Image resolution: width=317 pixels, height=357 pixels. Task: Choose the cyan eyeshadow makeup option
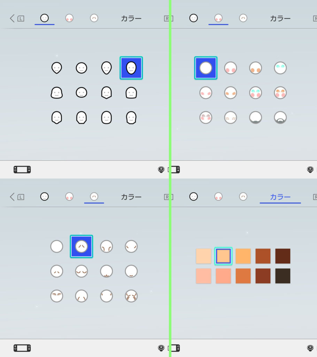[280, 68]
